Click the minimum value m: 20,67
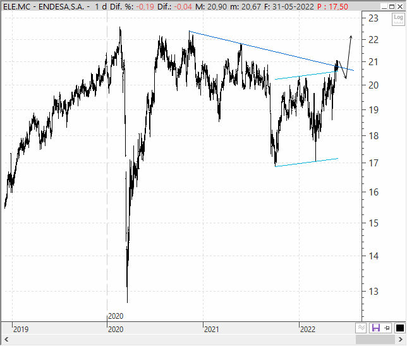This screenshot has height=346, width=407. pos(245,6)
